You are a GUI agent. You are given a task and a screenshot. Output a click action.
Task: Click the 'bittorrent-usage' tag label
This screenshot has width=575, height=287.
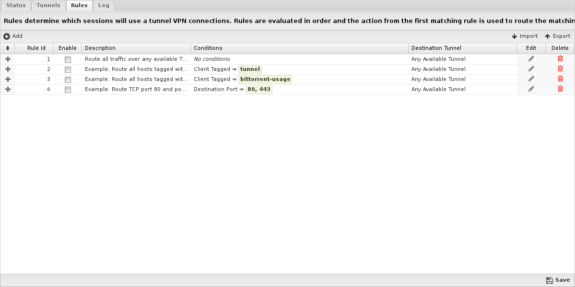pos(266,79)
